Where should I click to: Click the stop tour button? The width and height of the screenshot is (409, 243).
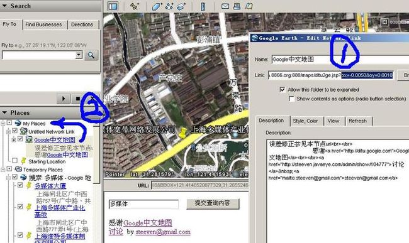tap(77, 99)
